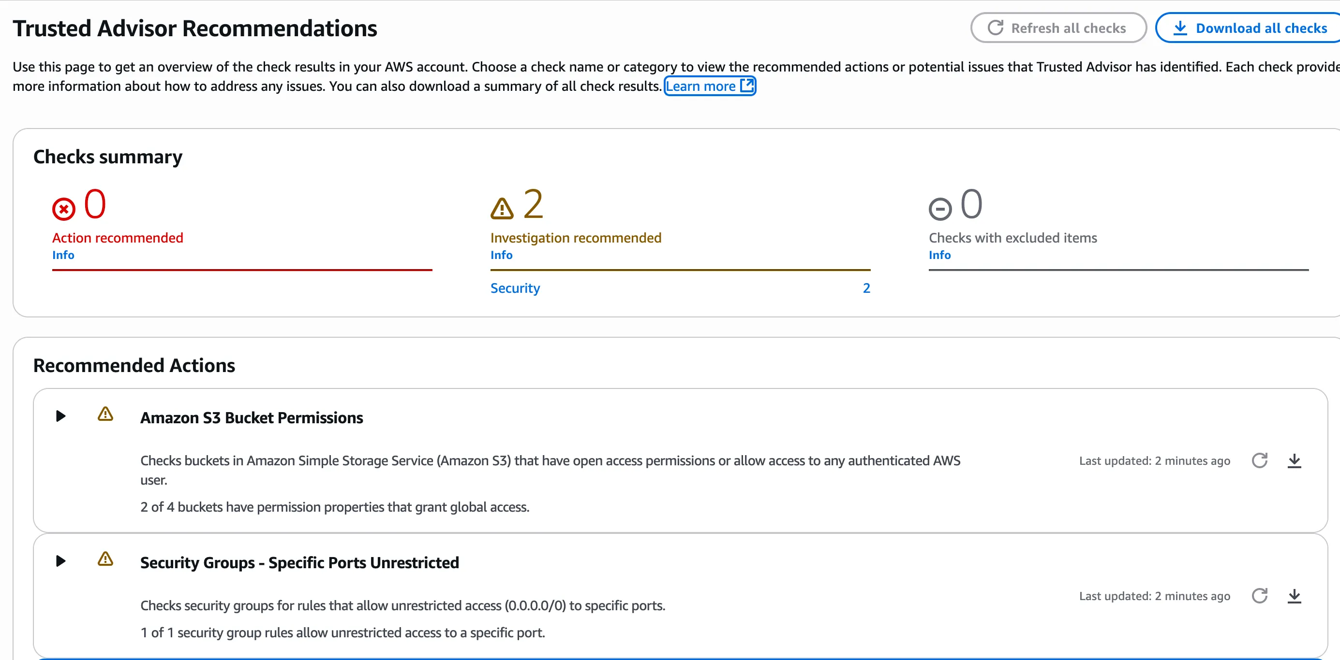Click the warning icon beside Amazon S3 Bucket Permissions
This screenshot has width=1340, height=660.
[x=105, y=415]
